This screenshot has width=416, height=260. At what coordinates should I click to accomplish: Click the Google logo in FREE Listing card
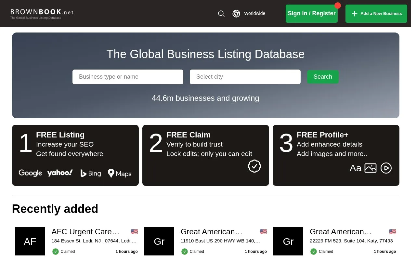[x=30, y=173]
